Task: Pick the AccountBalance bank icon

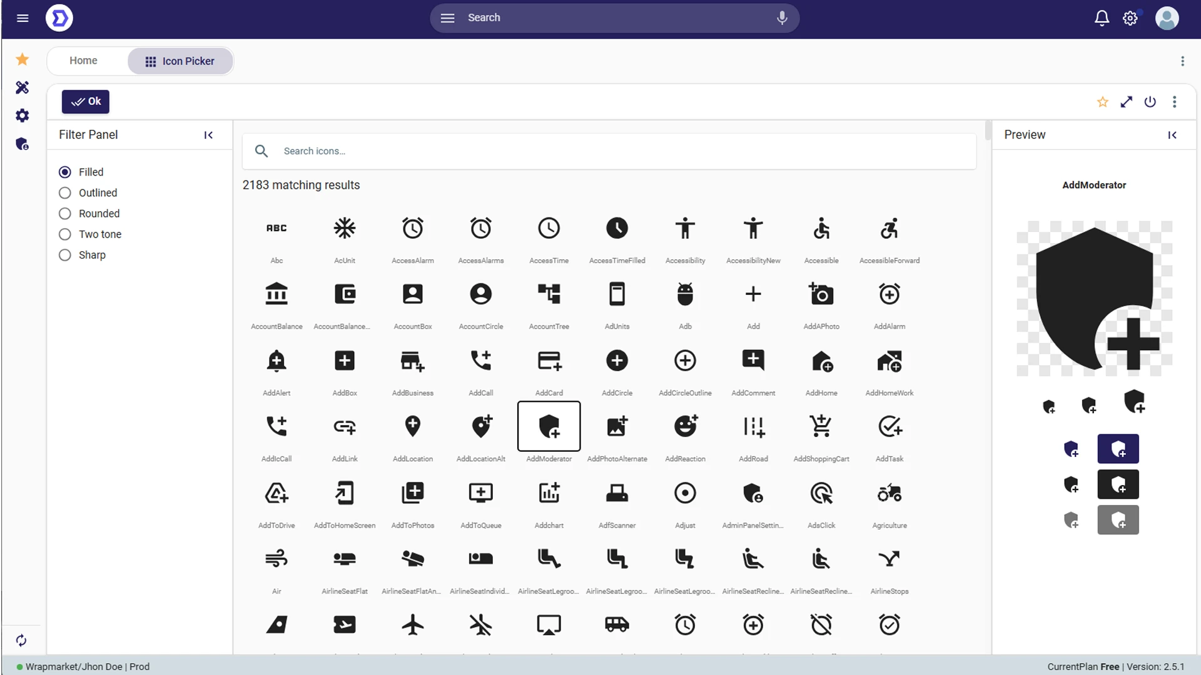Action: click(276, 294)
